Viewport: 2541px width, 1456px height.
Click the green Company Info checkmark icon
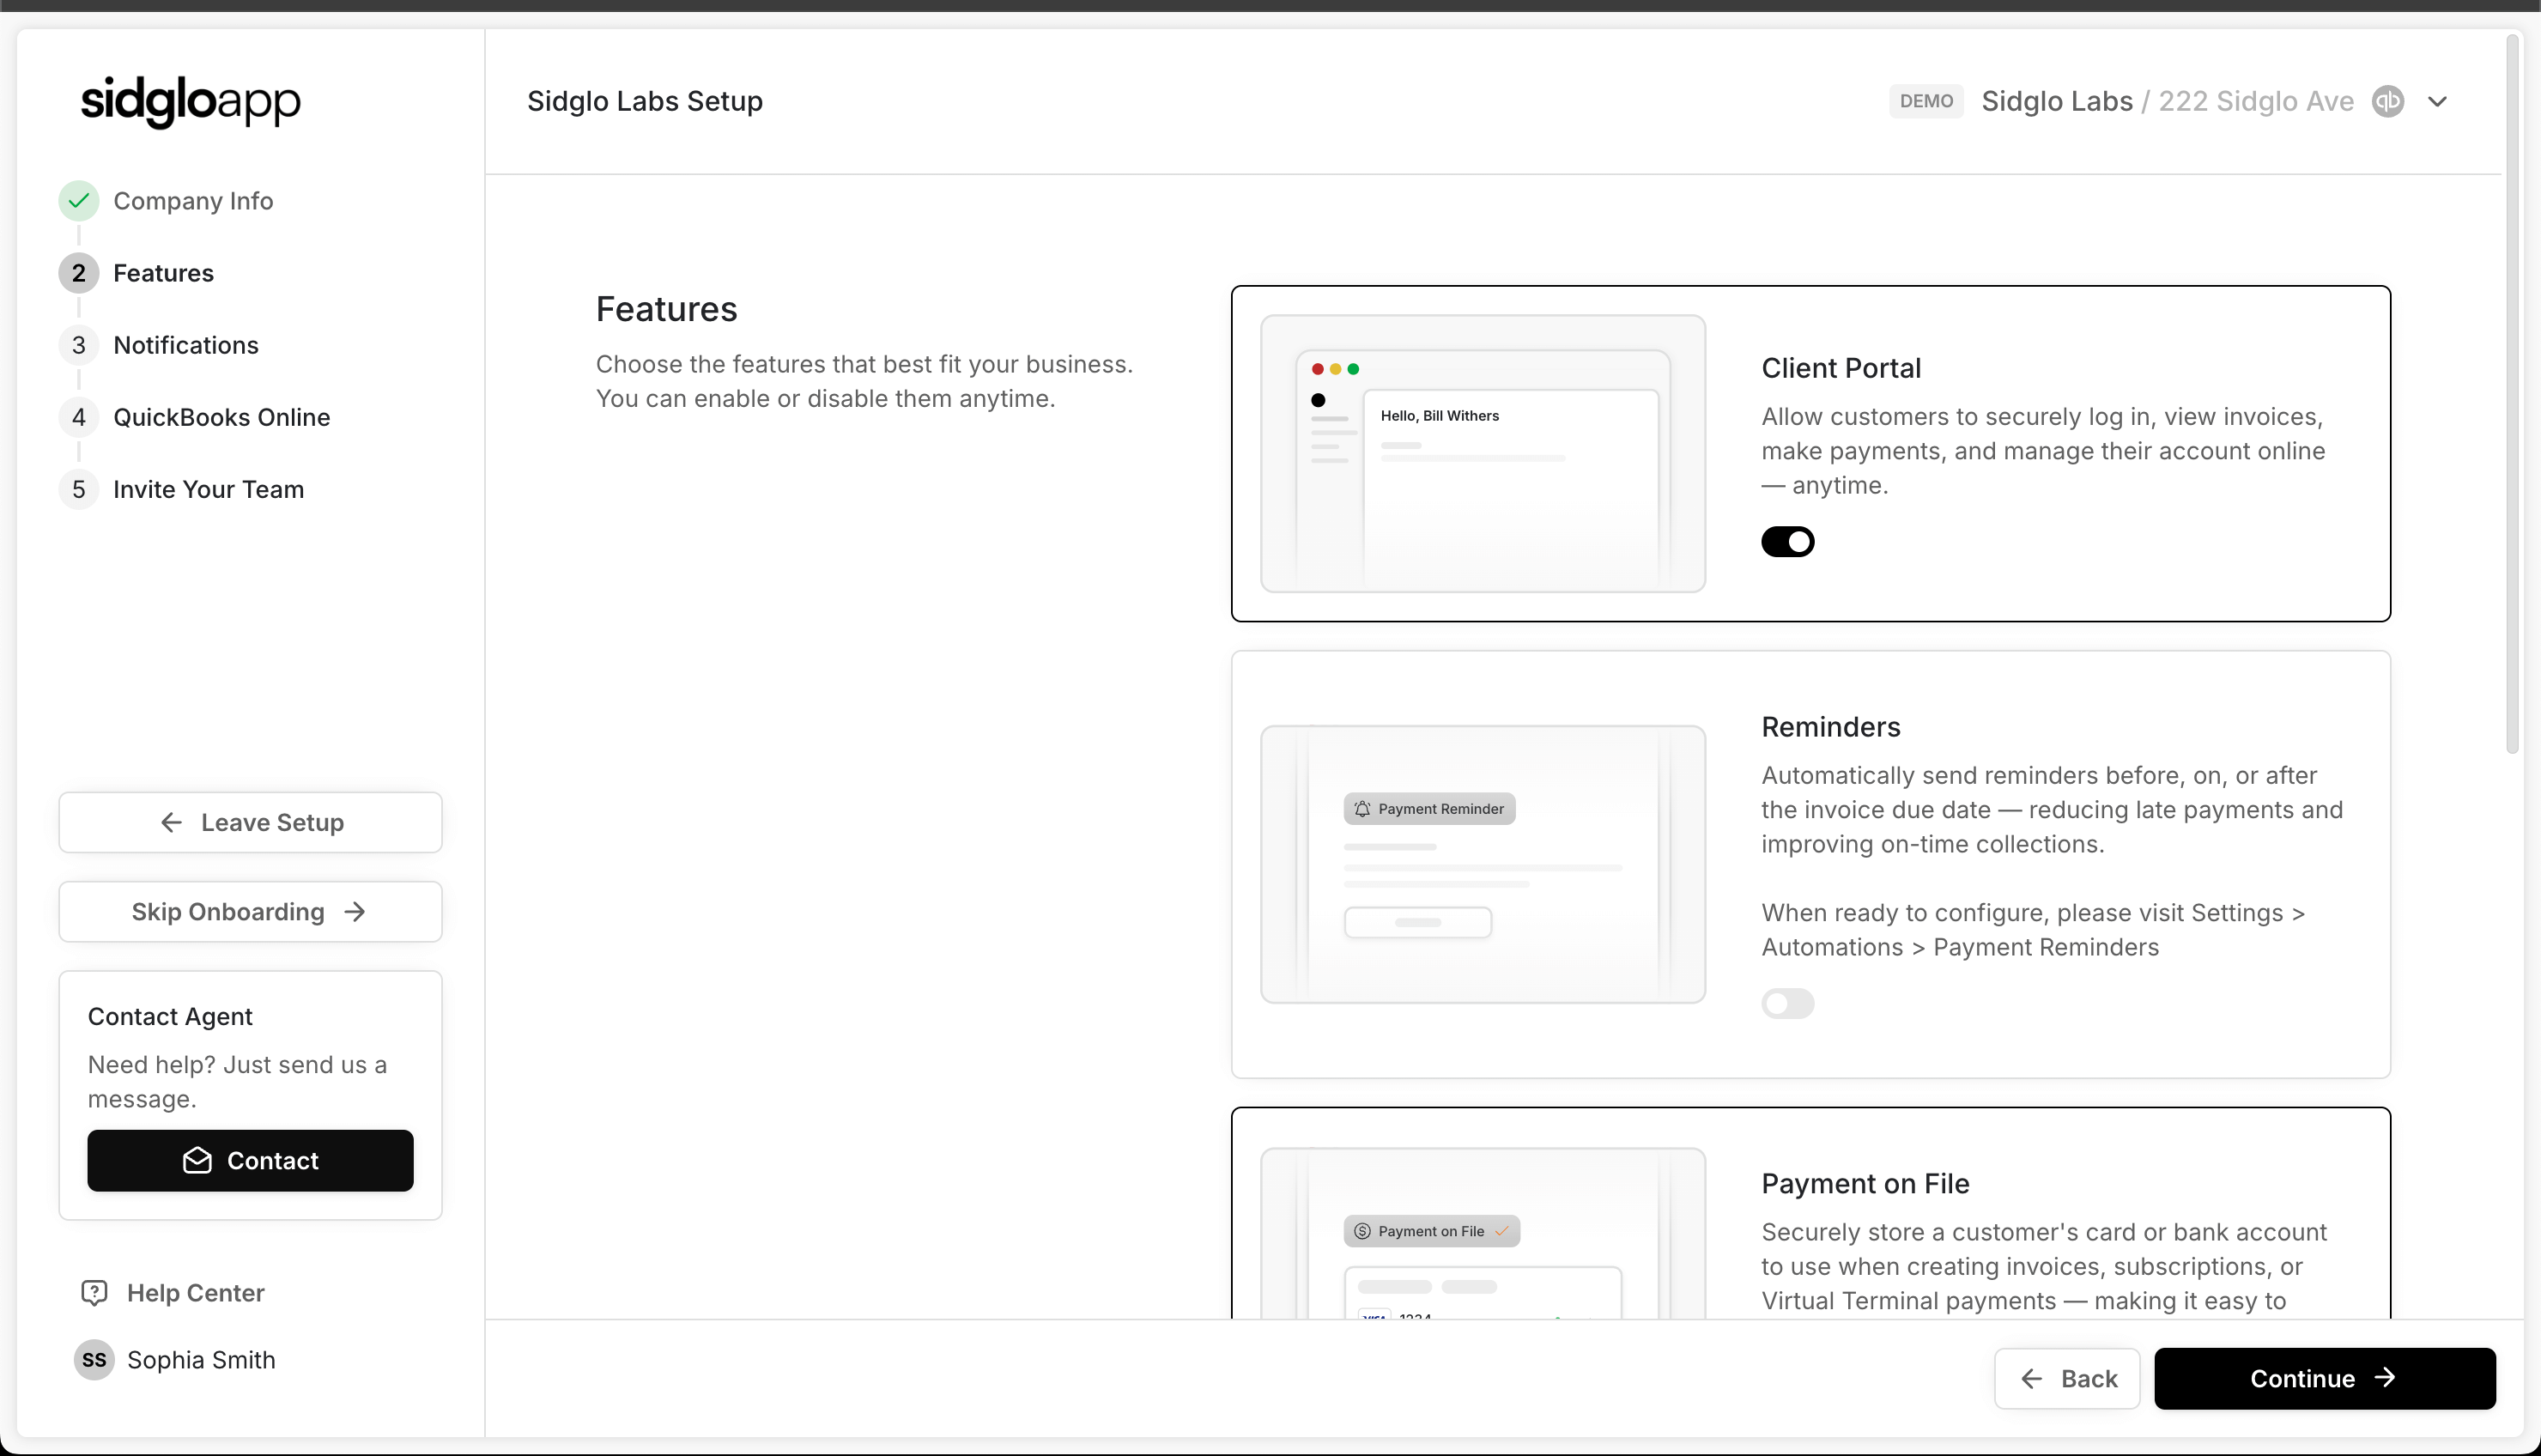pyautogui.click(x=79, y=201)
